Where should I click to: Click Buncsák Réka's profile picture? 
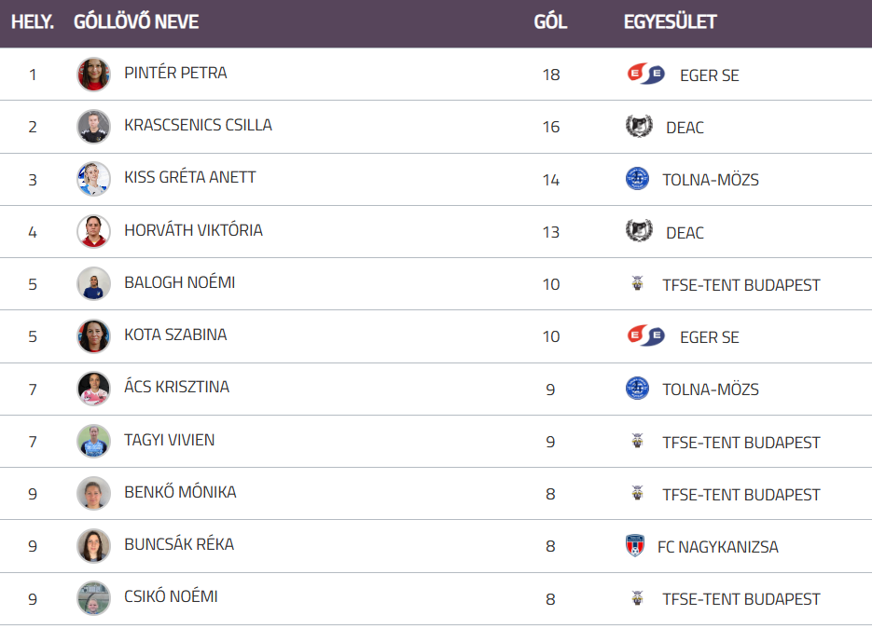pos(93,546)
